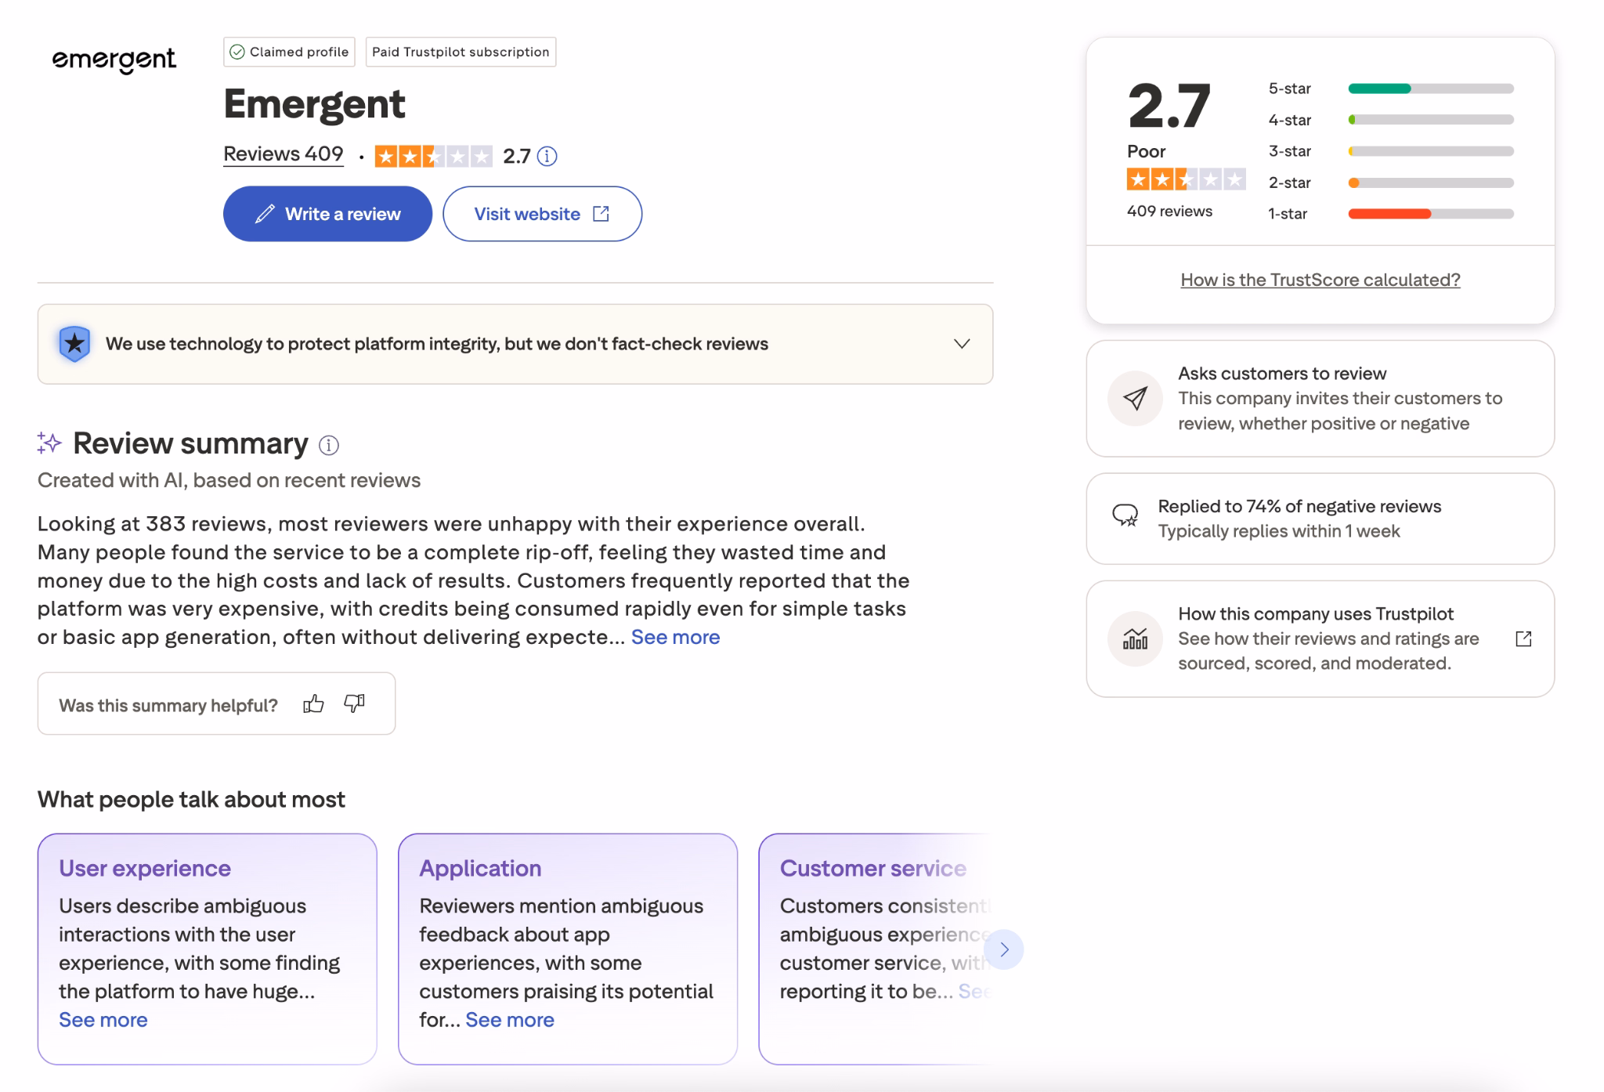Click the 5-star label
This screenshot has height=1092, width=1604.
click(x=1289, y=89)
